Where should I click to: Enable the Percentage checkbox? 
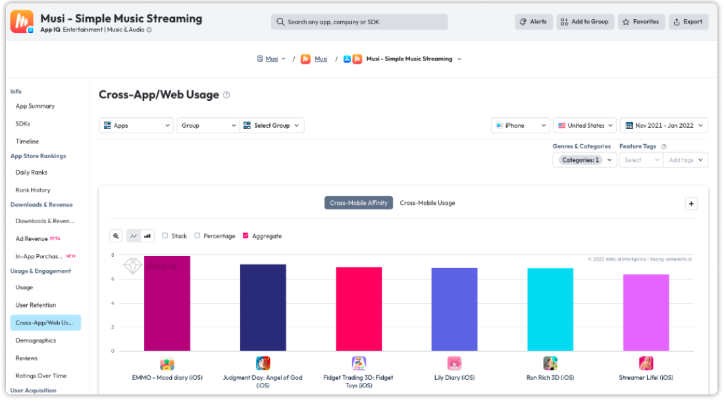tap(197, 236)
